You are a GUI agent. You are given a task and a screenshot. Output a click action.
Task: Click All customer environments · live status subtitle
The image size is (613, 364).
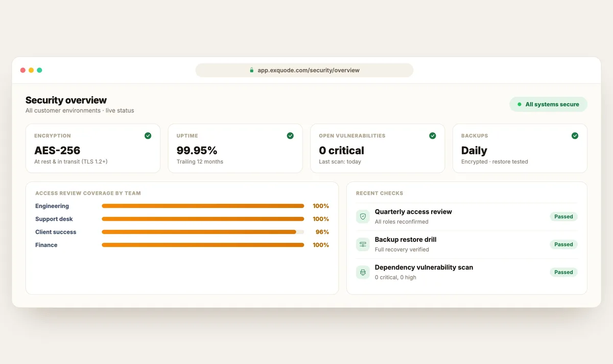[80, 110]
